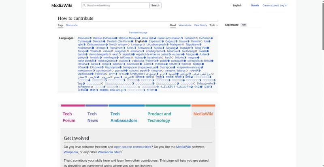Expand the Tools dropdown menu
Viewport: 324px width, 167px height.
tap(213, 25)
